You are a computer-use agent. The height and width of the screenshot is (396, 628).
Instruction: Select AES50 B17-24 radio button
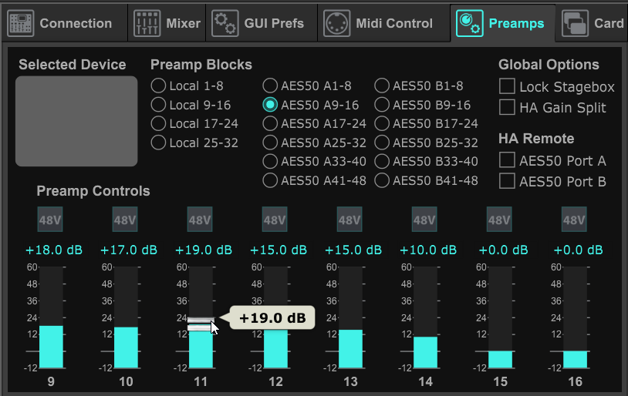[x=382, y=123]
